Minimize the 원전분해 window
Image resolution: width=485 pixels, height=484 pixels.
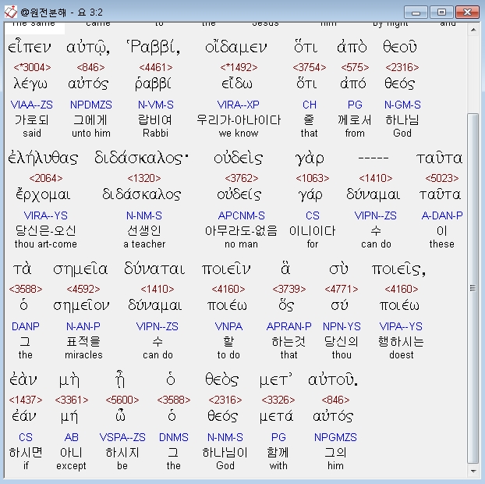tap(416, 12)
